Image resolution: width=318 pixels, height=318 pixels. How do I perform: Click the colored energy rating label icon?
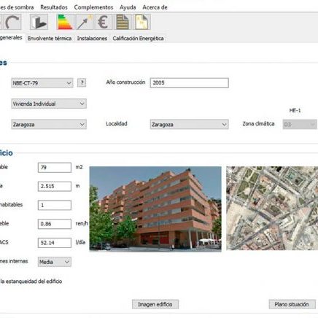point(65,22)
